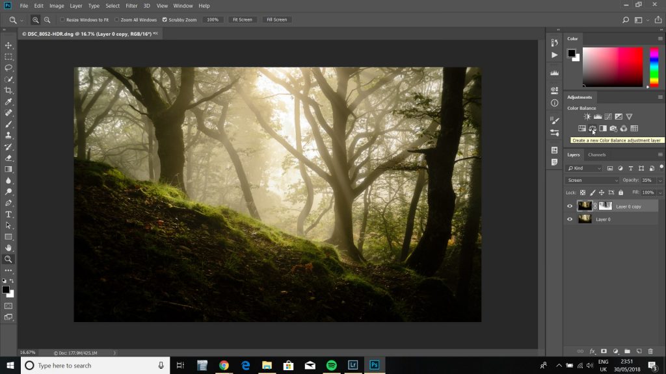The height and width of the screenshot is (374, 666).
Task: Select the Crop tool
Action: (8, 90)
